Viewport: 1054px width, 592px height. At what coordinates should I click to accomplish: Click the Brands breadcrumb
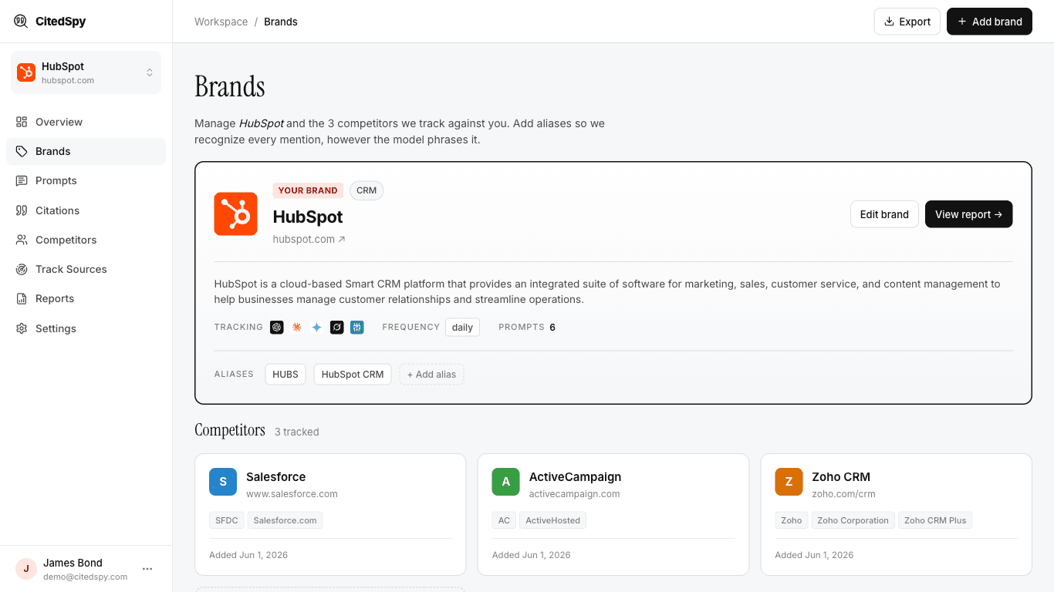tap(281, 22)
